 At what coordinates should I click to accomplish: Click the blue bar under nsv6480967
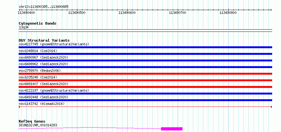pos(145,60)
